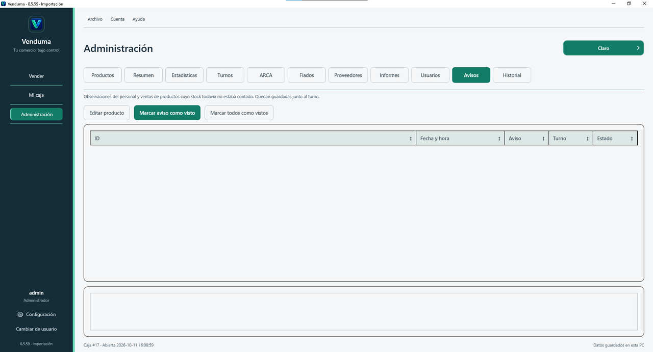Image resolution: width=653 pixels, height=352 pixels.
Task: Open Mi caja from the sidebar
Action: coord(36,95)
